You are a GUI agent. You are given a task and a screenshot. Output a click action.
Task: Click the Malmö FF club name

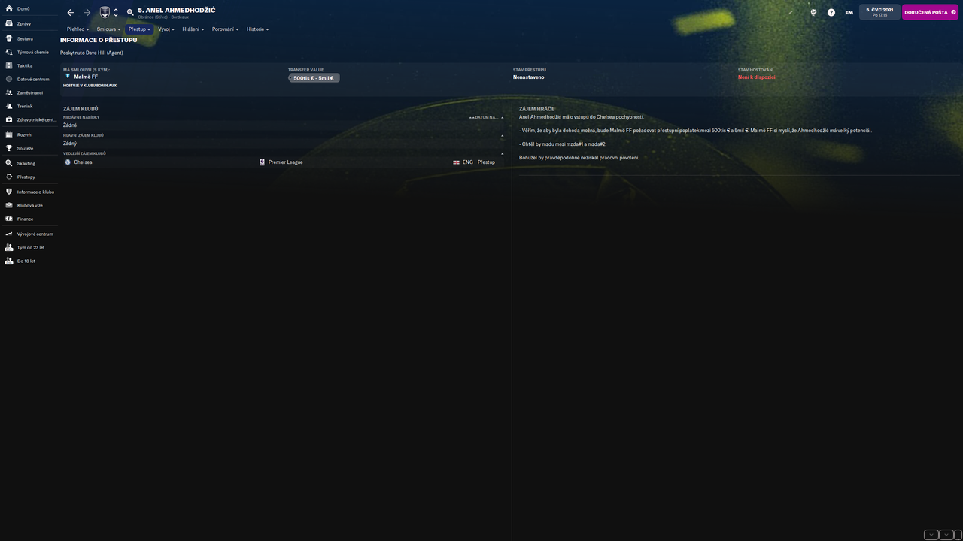click(85, 77)
